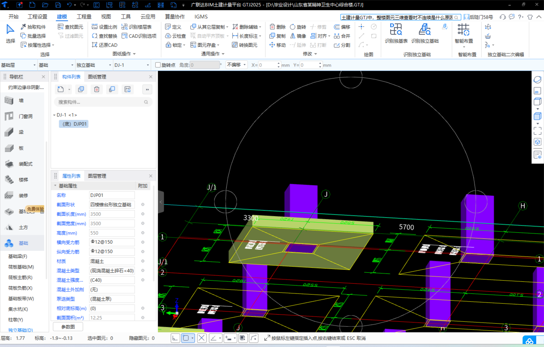Collapse DJ-1 <1> tree node
Viewport: 544px width, 347px height.
(x=54, y=115)
